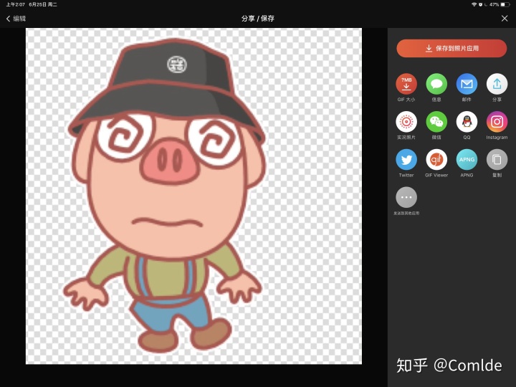This screenshot has height=387, width=516.
Task: Open the system share icon
Action: pyautogui.click(x=497, y=84)
